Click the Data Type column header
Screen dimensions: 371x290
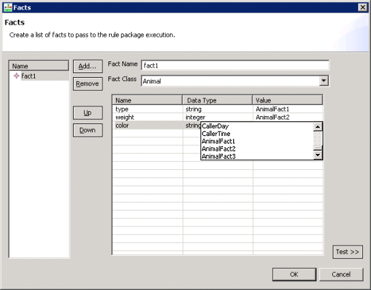[x=218, y=100]
